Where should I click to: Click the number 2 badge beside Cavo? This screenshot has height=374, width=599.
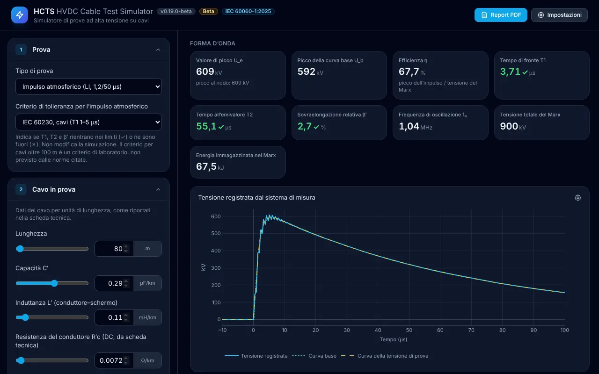pos(21,189)
